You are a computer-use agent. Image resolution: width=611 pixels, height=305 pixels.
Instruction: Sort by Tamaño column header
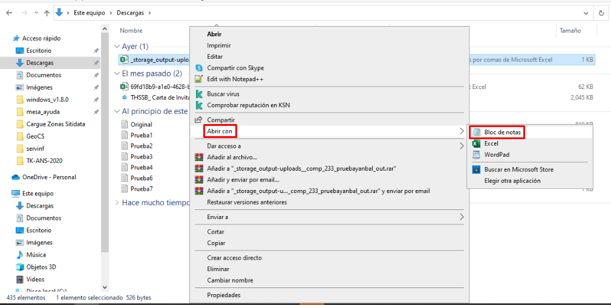[570, 30]
